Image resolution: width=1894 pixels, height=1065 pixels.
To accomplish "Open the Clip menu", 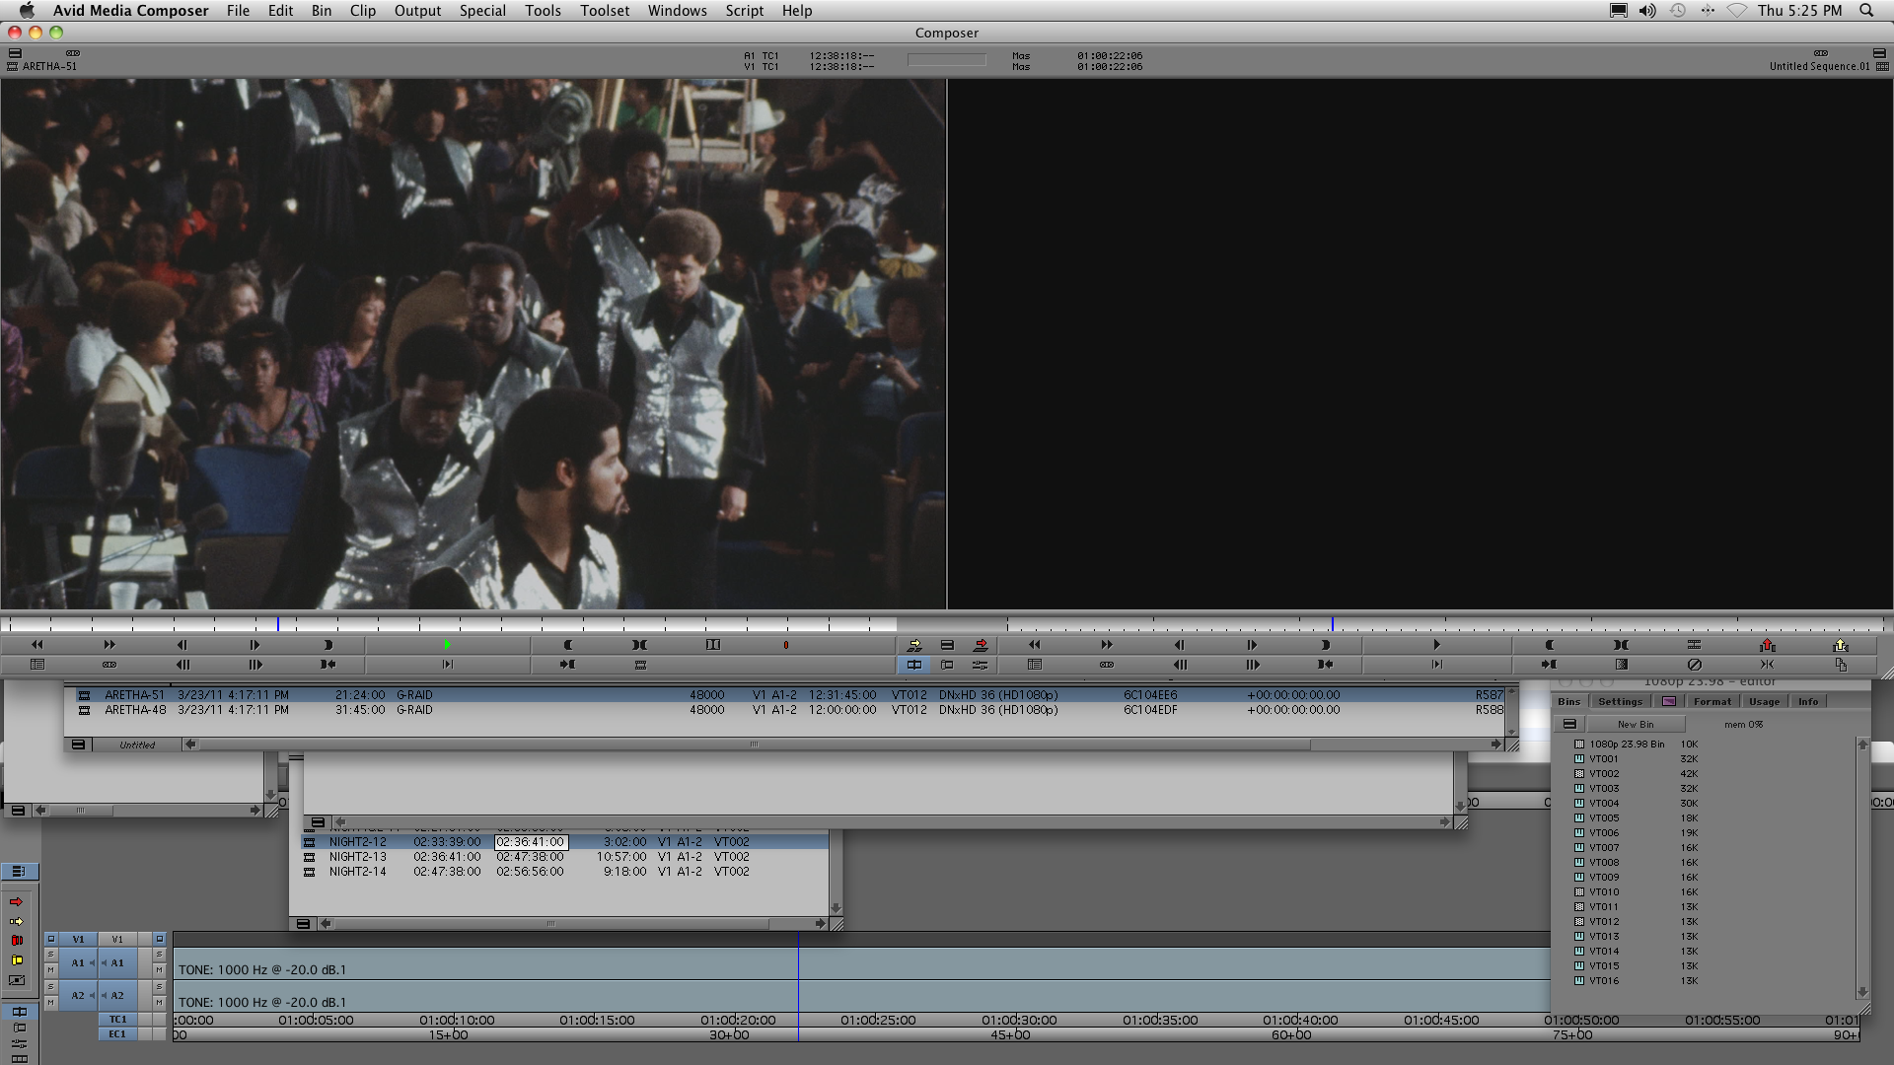I will click(x=362, y=11).
